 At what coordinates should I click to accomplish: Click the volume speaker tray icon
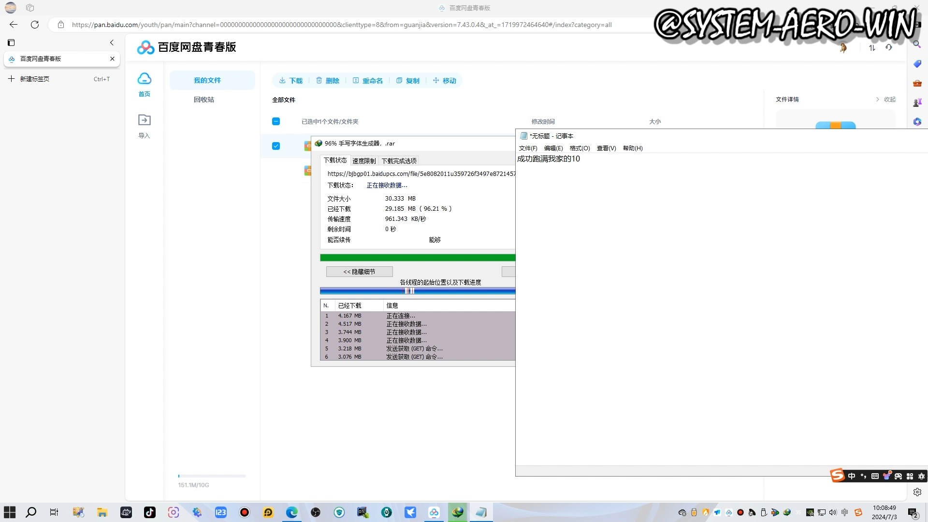pos(832,512)
